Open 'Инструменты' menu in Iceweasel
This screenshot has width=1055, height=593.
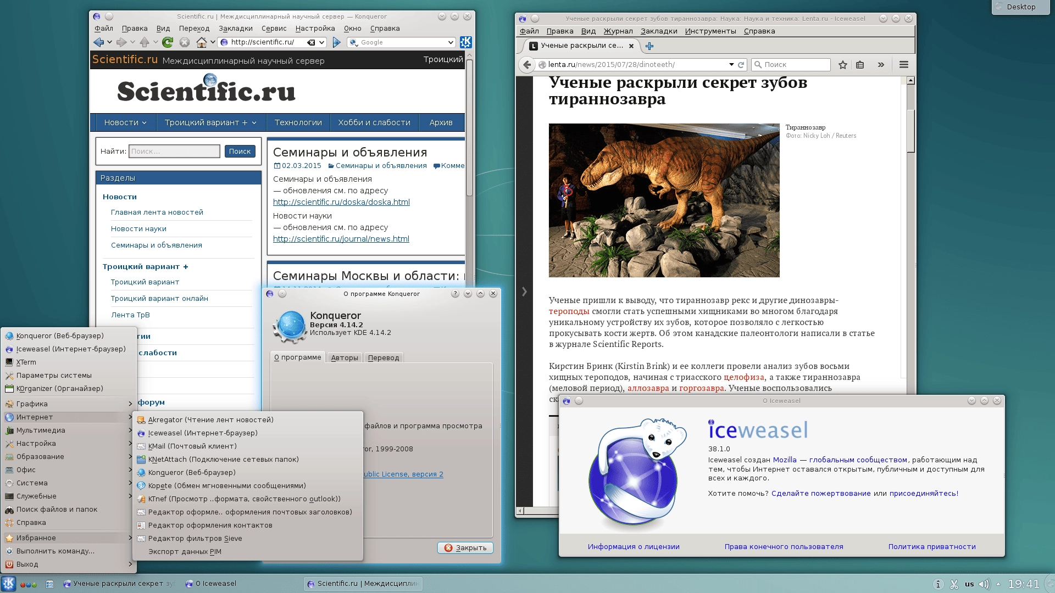click(710, 31)
